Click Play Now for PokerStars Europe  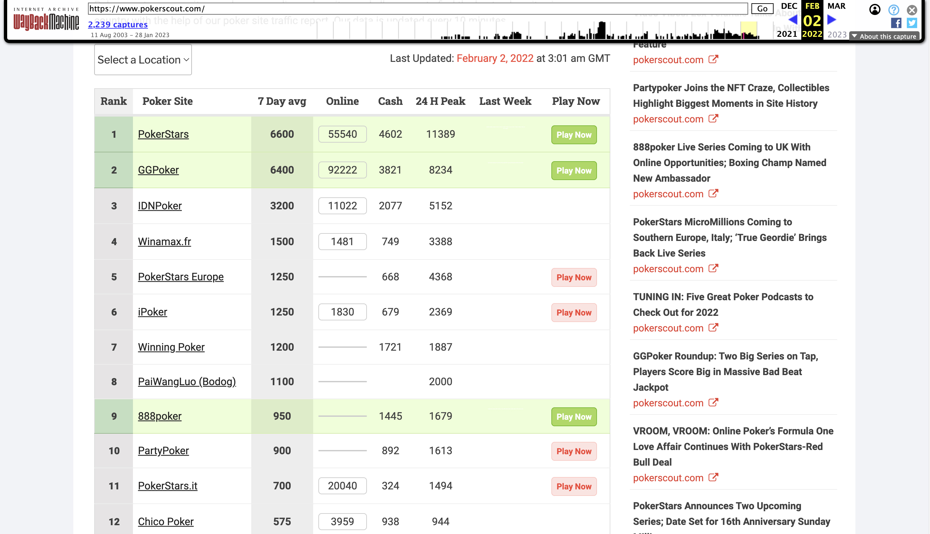click(574, 277)
